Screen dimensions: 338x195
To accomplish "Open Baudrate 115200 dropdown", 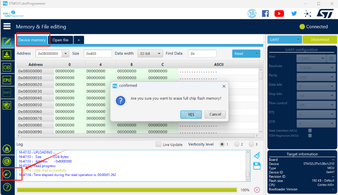I will pyautogui.click(x=316, y=68).
